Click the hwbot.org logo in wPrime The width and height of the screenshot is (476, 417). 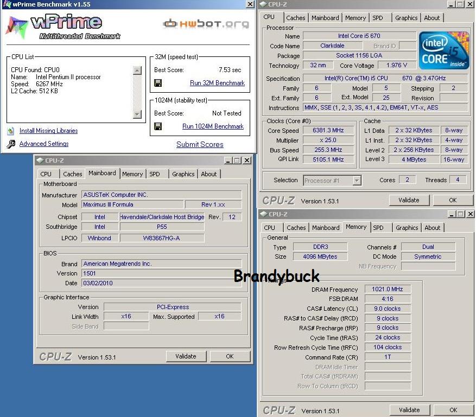point(206,24)
